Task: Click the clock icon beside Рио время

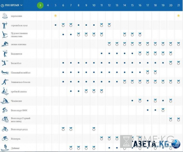Action: [2, 6]
